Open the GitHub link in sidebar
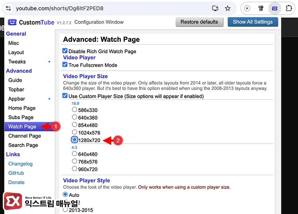 tap(16, 173)
